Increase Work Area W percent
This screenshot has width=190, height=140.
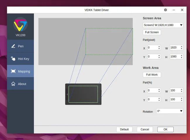coord(182,89)
